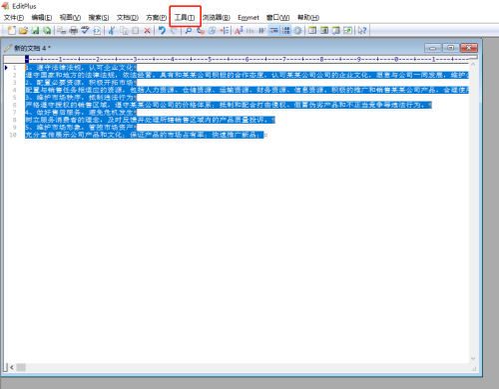Click the context help arrow icon
The width and height of the screenshot is (499, 389).
[362, 31]
